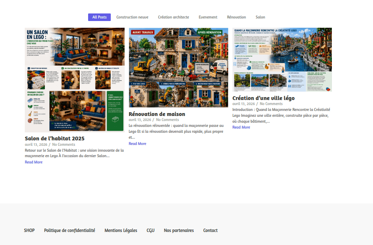373x245 pixels.
Task: Select the date under Salon de l'habitat 2025
Action: [36, 145]
